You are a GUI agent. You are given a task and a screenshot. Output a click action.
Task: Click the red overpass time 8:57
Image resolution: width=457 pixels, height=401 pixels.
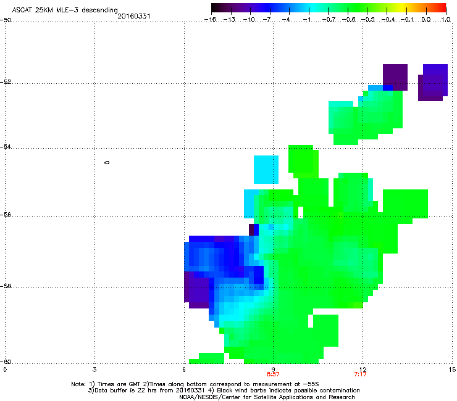273,374
